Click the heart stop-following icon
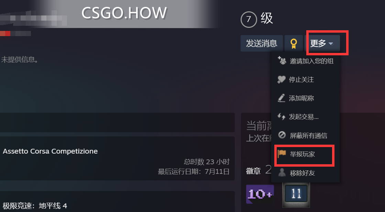The width and height of the screenshot is (385, 212). tap(282, 79)
